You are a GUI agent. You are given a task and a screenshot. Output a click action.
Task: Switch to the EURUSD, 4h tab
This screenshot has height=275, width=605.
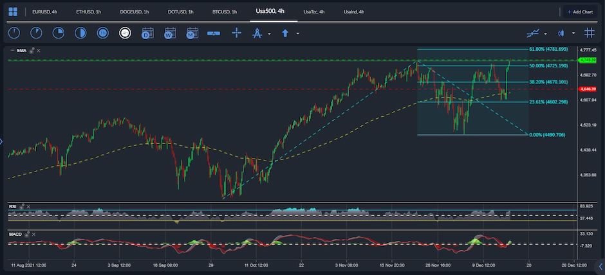[x=45, y=12]
